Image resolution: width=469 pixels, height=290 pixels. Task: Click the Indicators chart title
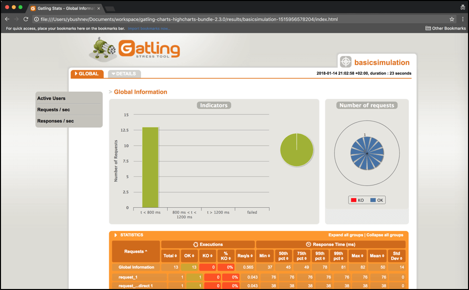pyautogui.click(x=214, y=106)
